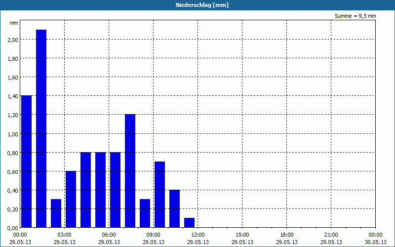Click the 30.05.13 date label
This screenshot has width=395, height=247.
coord(375,242)
